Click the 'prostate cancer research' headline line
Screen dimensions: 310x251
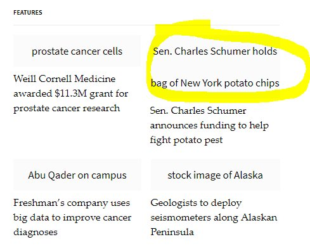(x=67, y=108)
